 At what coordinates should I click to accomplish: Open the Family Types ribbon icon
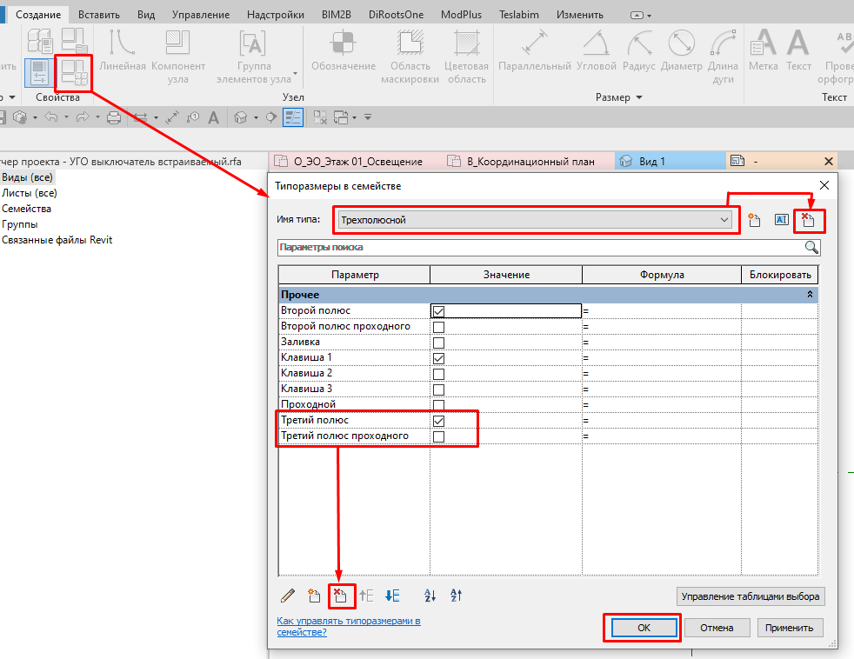tap(74, 72)
